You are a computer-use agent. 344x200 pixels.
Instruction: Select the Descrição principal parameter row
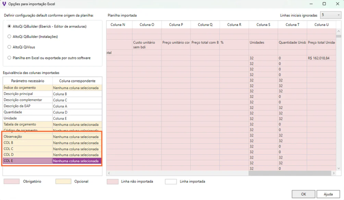[x=27, y=94]
